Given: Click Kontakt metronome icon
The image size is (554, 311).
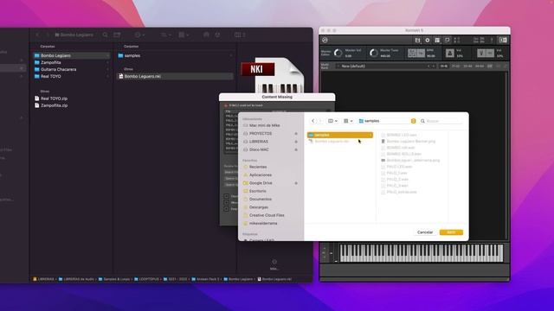Looking at the screenshot, I should 449,54.
